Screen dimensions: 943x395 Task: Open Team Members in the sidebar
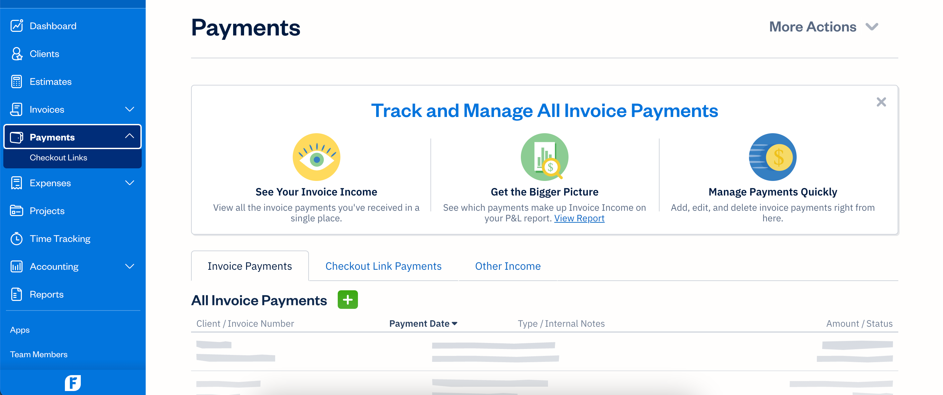[x=39, y=354]
